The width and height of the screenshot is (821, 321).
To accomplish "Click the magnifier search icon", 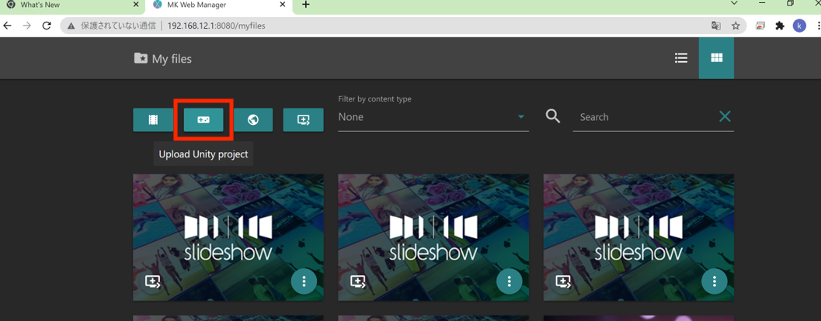I will [x=553, y=116].
